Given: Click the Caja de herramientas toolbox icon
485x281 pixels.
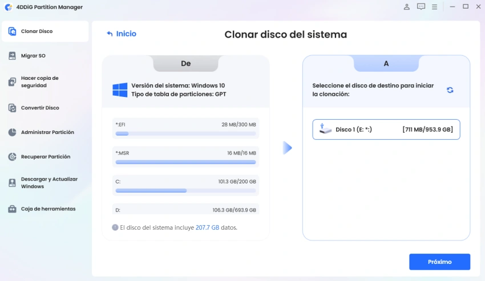Looking at the screenshot, I should point(12,209).
